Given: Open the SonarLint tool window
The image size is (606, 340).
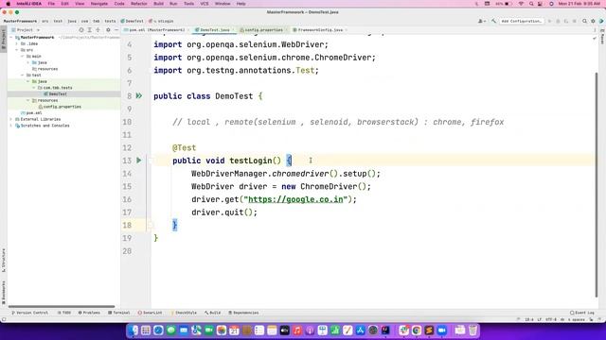Looking at the screenshot, I should (150, 313).
